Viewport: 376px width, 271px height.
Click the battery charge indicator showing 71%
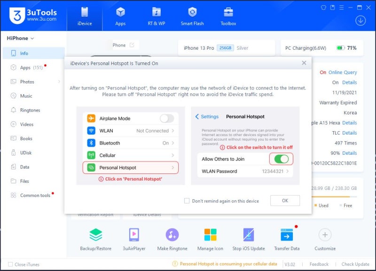tap(340, 47)
